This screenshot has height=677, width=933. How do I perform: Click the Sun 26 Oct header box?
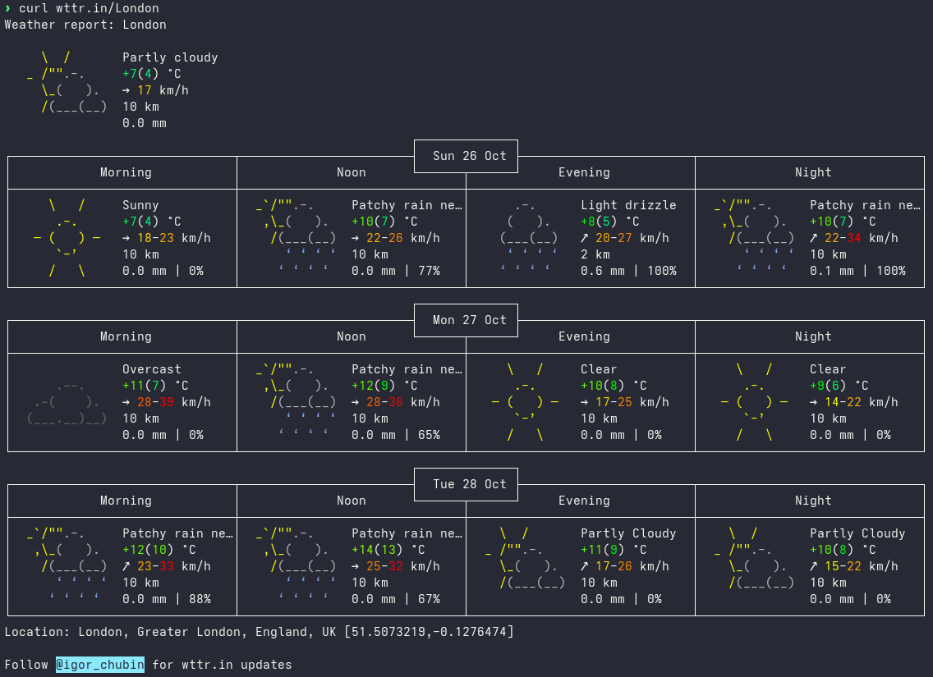466,156
